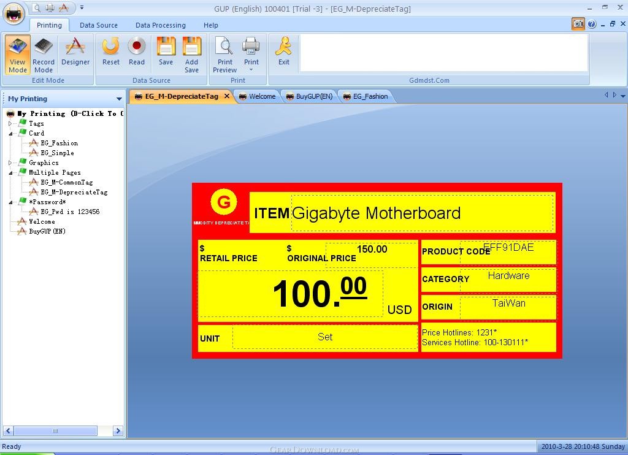Select the Graphics folder in the tree

pos(44,162)
